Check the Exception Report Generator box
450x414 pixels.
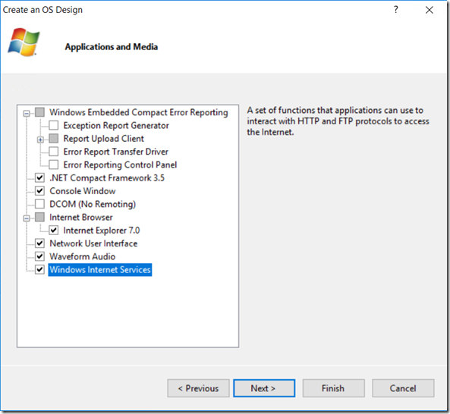tap(54, 125)
